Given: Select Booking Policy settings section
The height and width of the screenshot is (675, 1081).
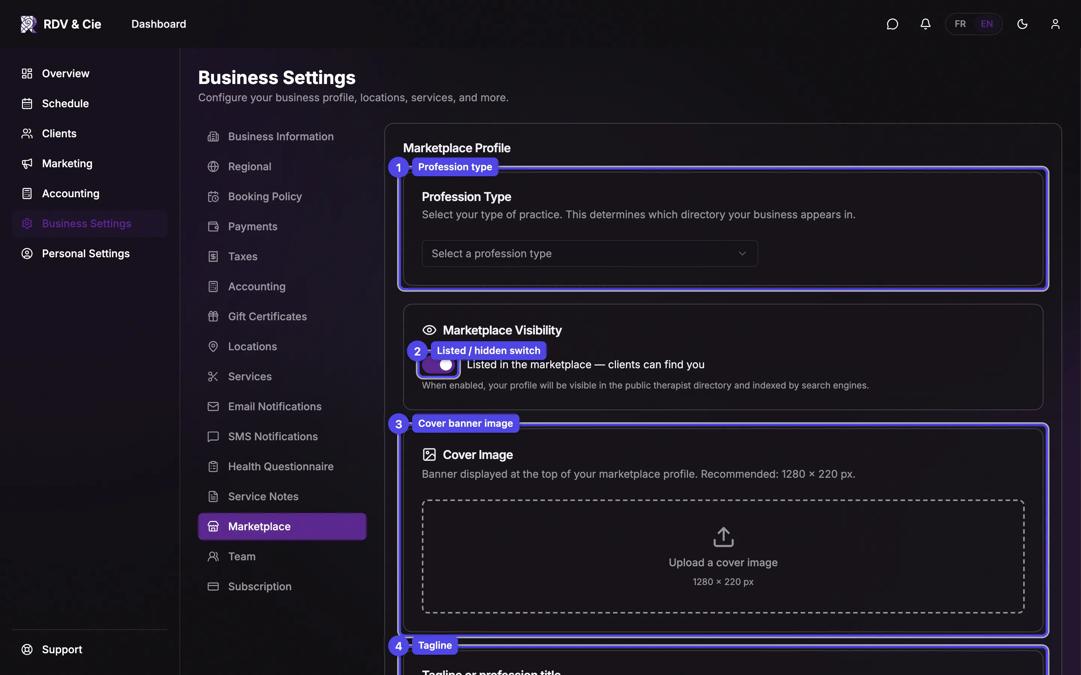Looking at the screenshot, I should pyautogui.click(x=282, y=196).
